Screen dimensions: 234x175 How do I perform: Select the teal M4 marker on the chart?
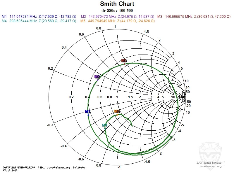[x=105, y=126]
